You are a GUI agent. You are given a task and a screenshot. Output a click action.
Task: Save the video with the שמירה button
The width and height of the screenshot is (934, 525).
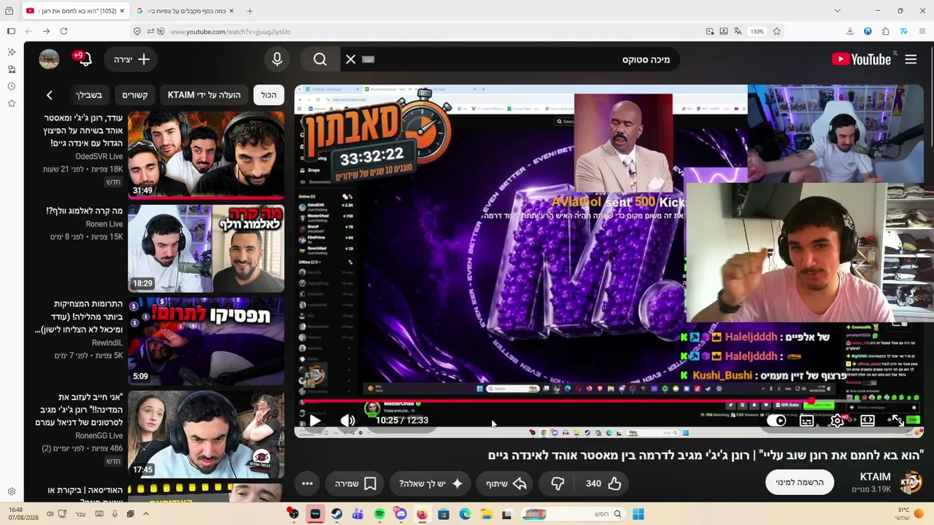355,483
